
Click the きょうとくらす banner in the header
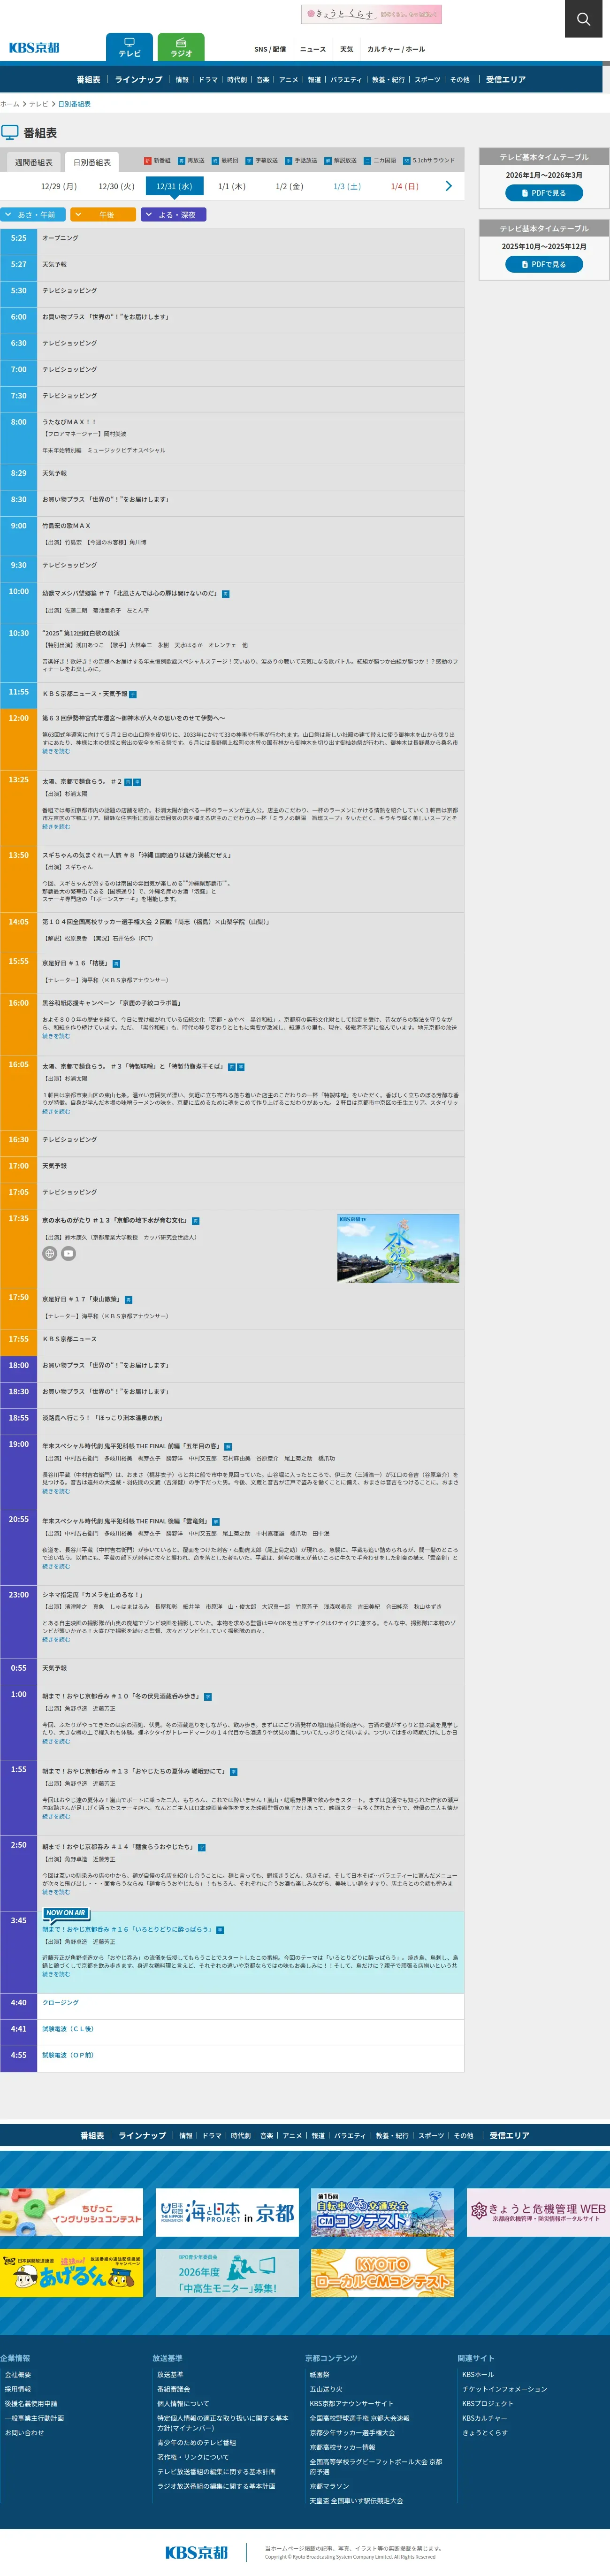(x=371, y=14)
